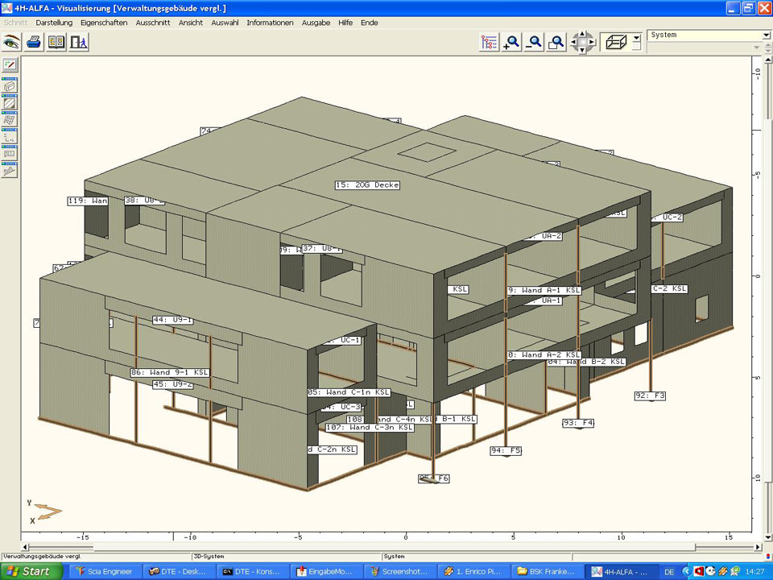Toggle the mesh grid display button
Viewport: 773px width, 580px height.
(10, 120)
